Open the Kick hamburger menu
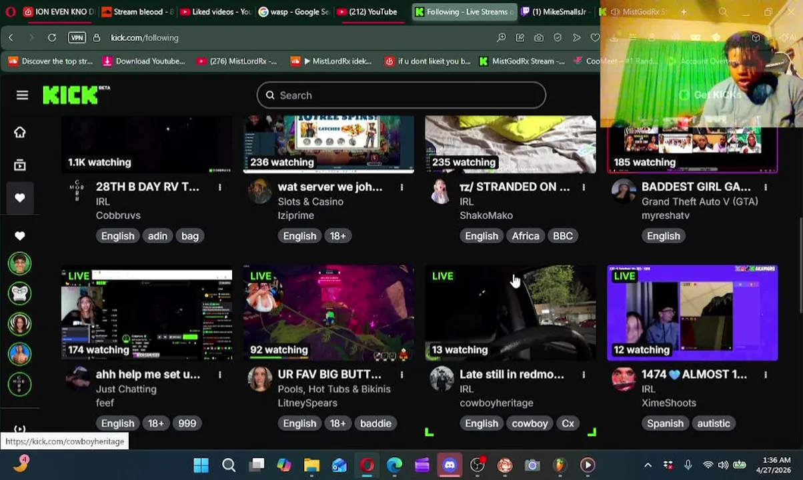The height and width of the screenshot is (480, 803). [22, 95]
